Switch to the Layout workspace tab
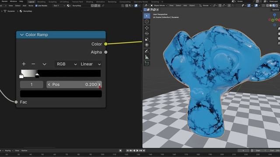This screenshot has height=157, width=280. [x=31, y=2]
